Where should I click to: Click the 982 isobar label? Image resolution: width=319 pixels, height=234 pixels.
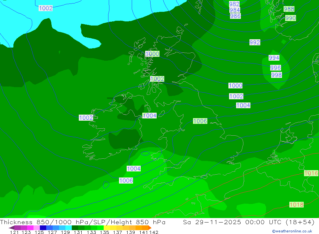[234, 4]
